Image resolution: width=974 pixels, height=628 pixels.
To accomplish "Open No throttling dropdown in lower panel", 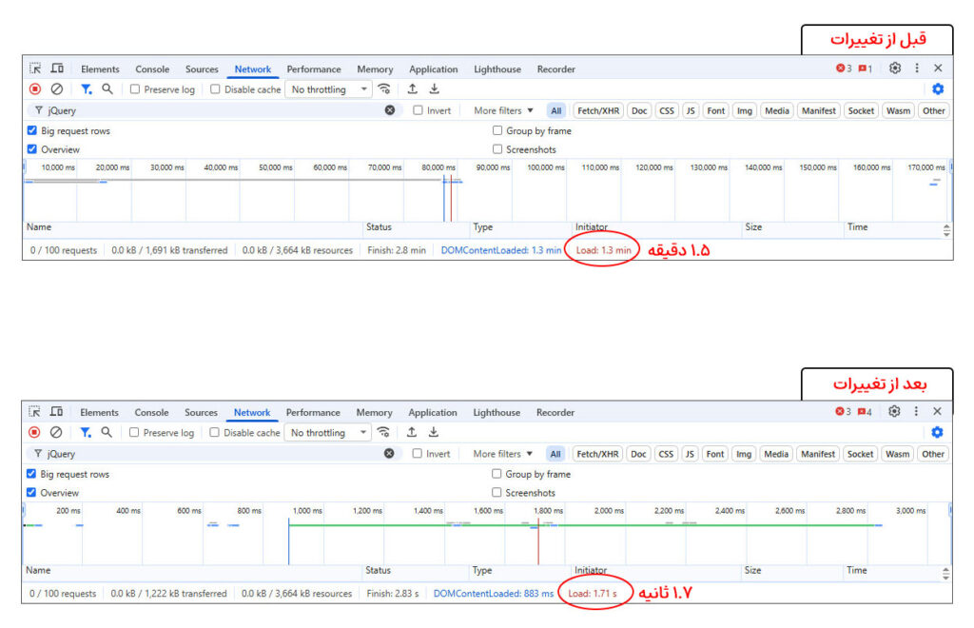I will [x=328, y=433].
